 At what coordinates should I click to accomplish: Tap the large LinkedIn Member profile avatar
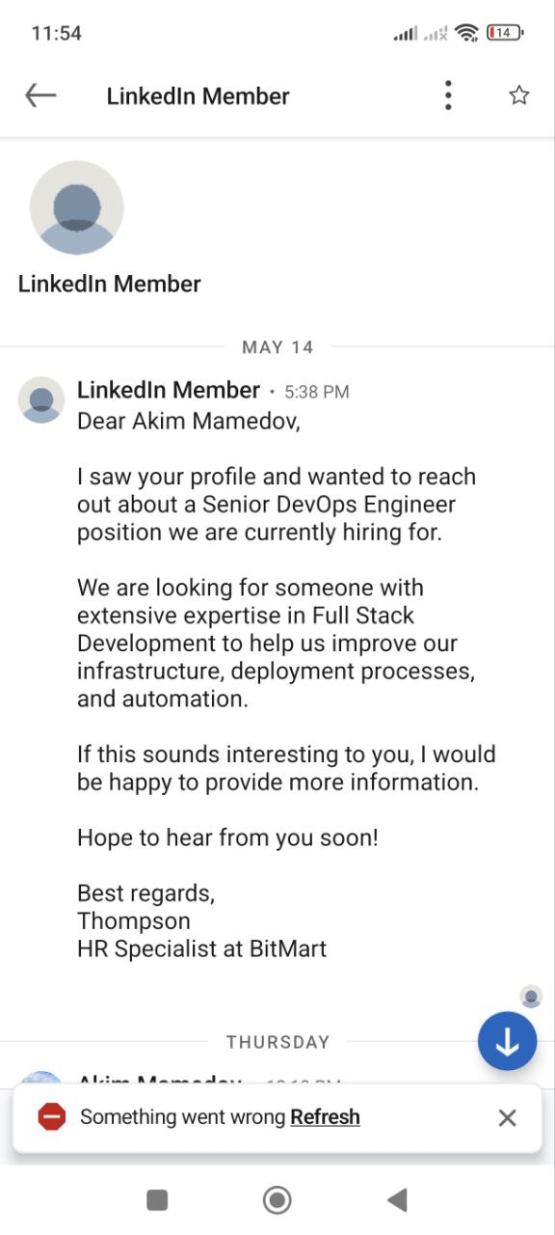(77, 207)
